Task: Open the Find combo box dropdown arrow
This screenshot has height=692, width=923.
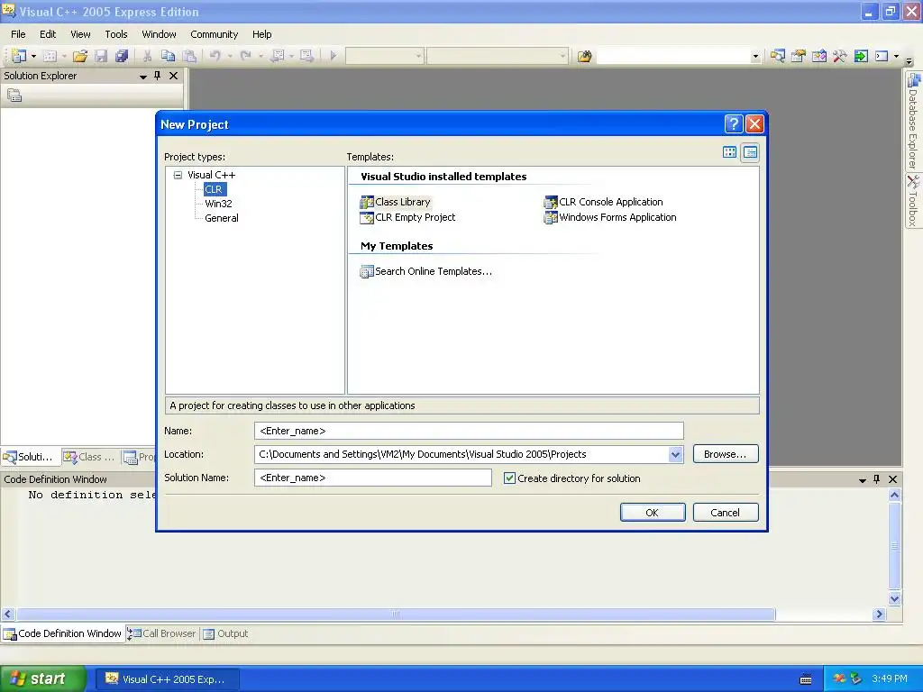Action: click(x=755, y=57)
